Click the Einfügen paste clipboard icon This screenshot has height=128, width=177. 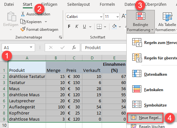click(x=12, y=16)
